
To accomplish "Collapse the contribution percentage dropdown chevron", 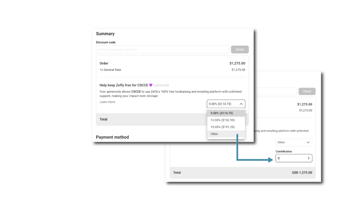I will pos(241,104).
